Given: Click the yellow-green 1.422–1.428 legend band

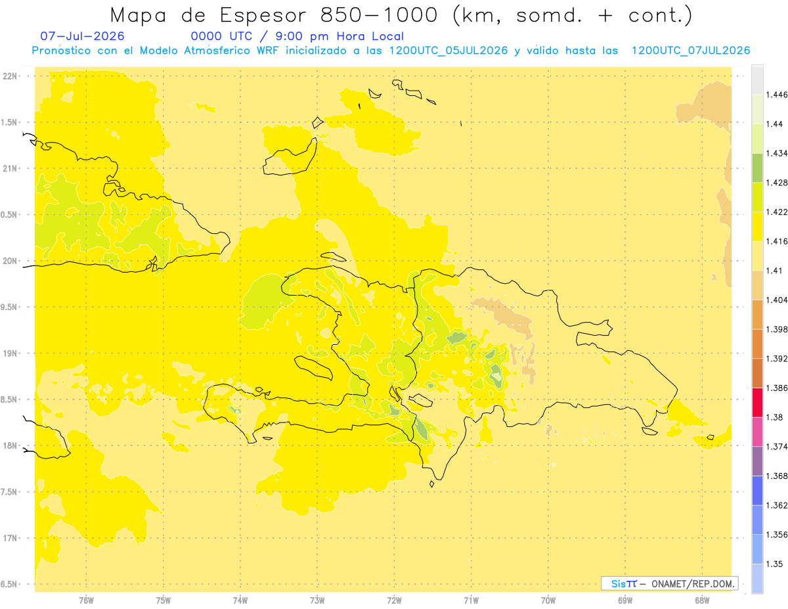Looking at the screenshot, I should (x=757, y=197).
